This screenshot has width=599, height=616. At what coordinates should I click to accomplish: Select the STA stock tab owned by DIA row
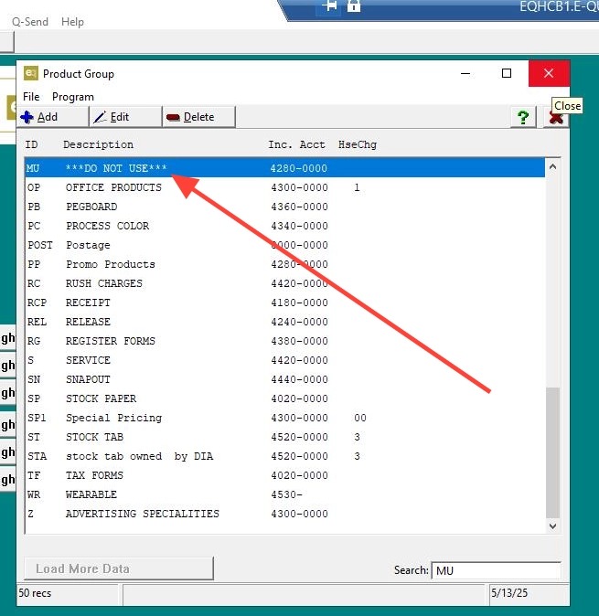(285, 456)
